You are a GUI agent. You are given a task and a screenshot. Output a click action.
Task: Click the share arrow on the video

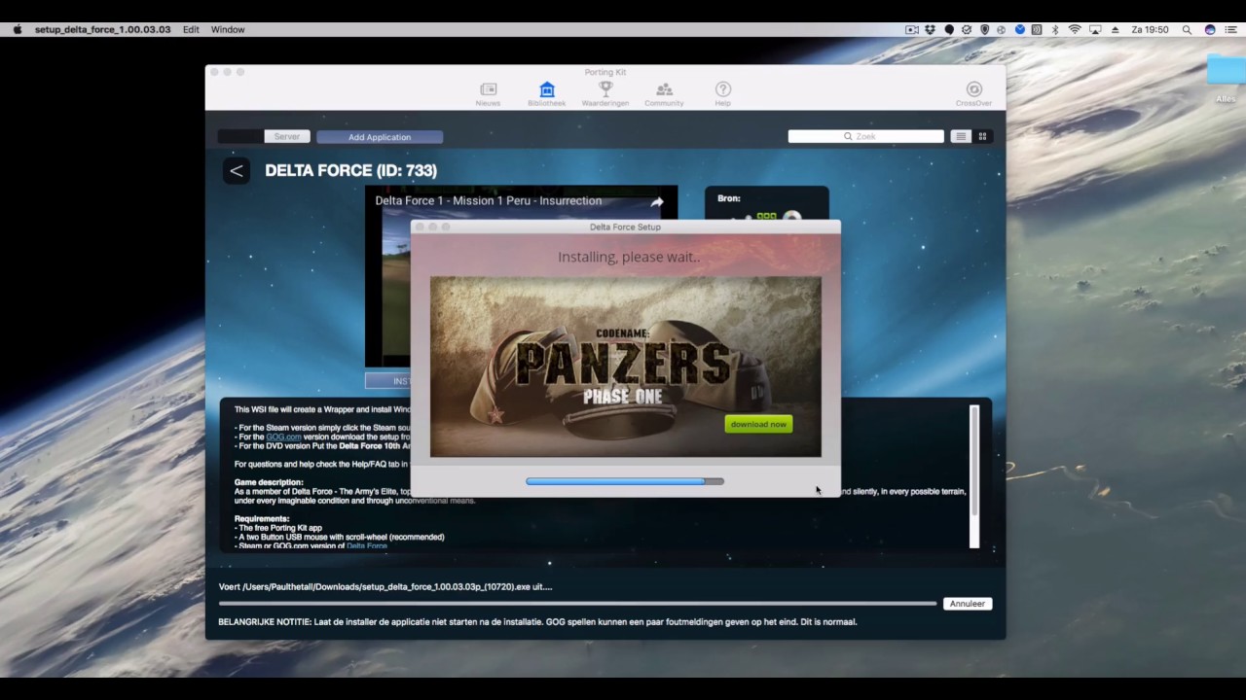click(x=657, y=202)
